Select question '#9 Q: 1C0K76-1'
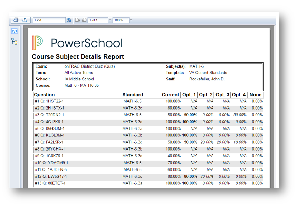297x206 pixels. pos(49,156)
